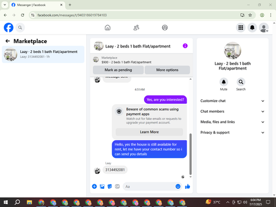Open the Friends icon in top navigation
Screen dimensions: 276x207
(136, 28)
